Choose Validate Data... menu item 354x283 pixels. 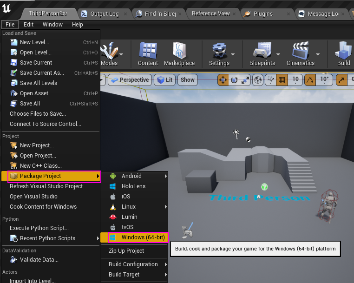coord(51,260)
